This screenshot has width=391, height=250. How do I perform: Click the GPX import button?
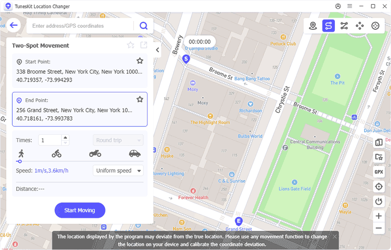click(379, 172)
